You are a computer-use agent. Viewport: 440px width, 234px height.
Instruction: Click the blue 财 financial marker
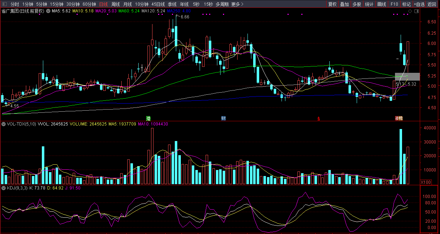(223, 118)
